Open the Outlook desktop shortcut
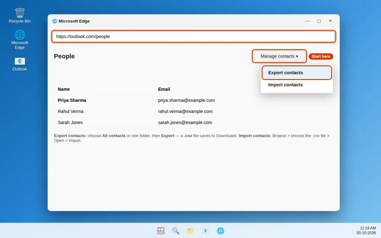 [x=20, y=64]
